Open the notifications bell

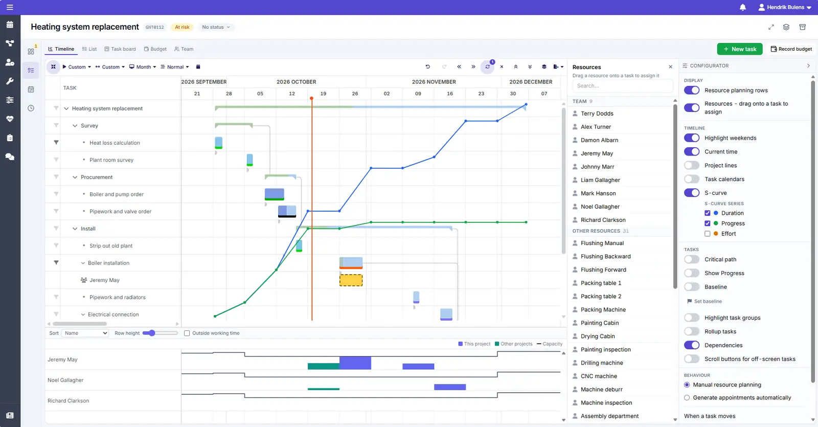[743, 7]
